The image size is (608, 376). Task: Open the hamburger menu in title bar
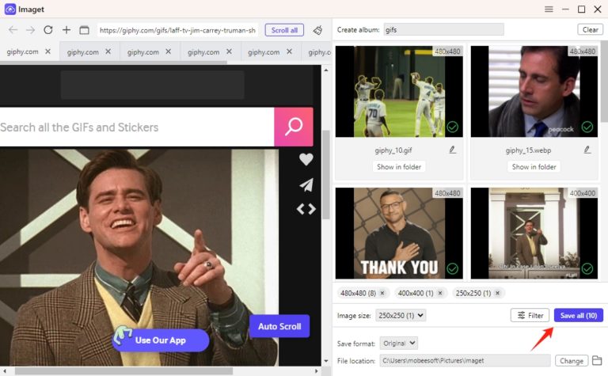tap(549, 9)
